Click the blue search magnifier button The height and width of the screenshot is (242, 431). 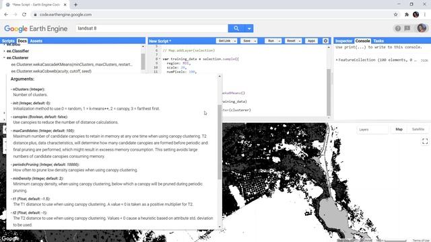[236, 28]
